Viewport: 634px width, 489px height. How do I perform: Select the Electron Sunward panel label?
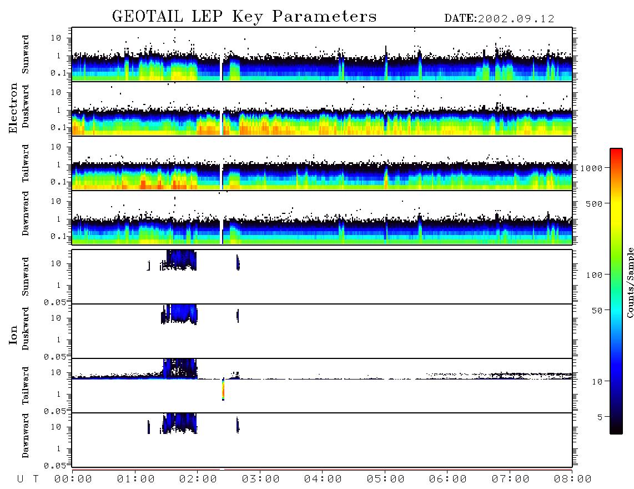pos(26,54)
